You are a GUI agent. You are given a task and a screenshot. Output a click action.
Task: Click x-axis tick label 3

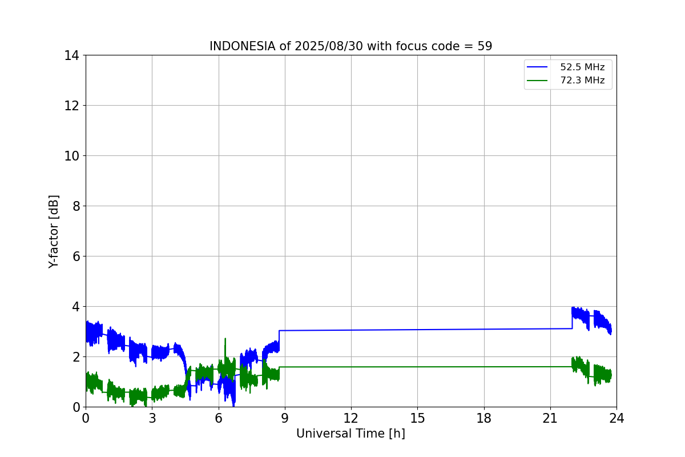click(152, 418)
